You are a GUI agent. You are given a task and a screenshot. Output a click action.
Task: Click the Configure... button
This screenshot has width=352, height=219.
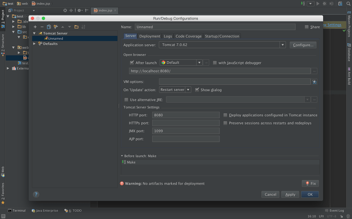click(x=303, y=45)
